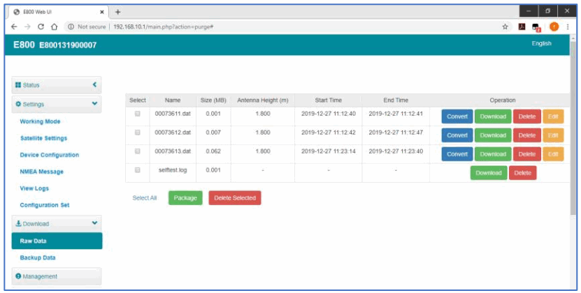Click start time 2019-12-27 11:12:42
The height and width of the screenshot is (293, 581).
[329, 132]
